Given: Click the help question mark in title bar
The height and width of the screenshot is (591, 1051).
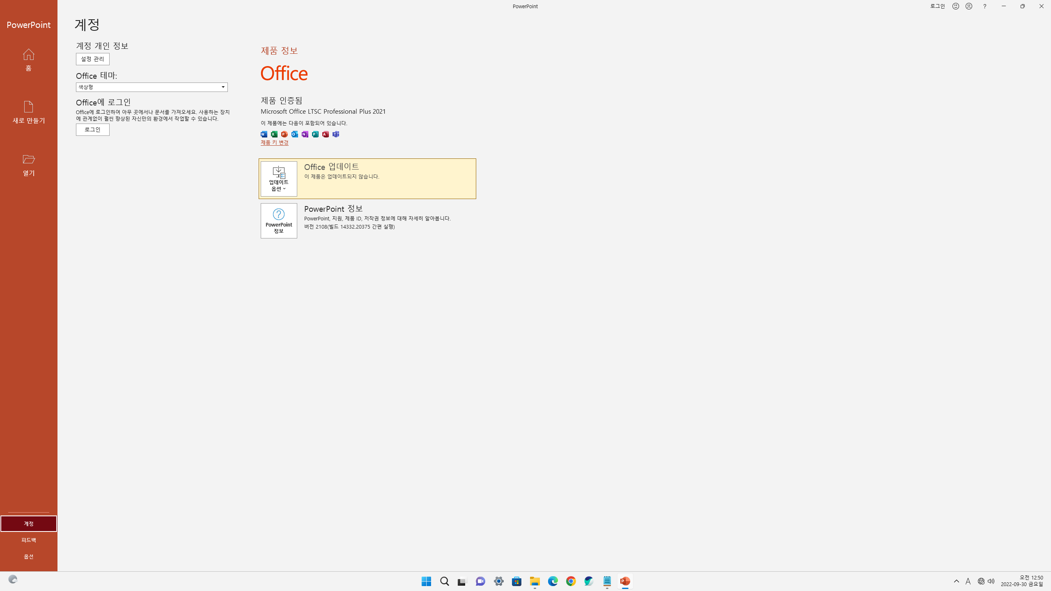Looking at the screenshot, I should click(984, 6).
